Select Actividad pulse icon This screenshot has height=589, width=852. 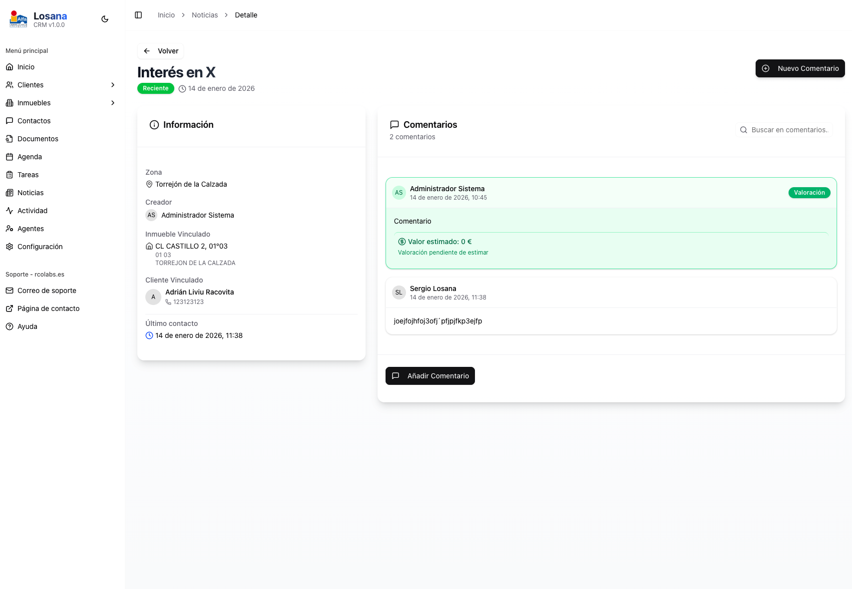point(9,211)
